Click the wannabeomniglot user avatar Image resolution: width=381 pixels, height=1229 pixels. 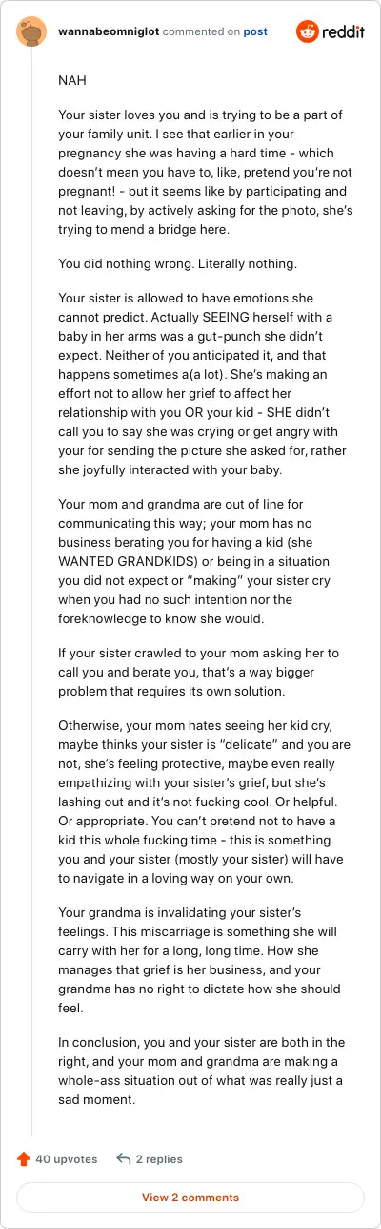[31, 31]
